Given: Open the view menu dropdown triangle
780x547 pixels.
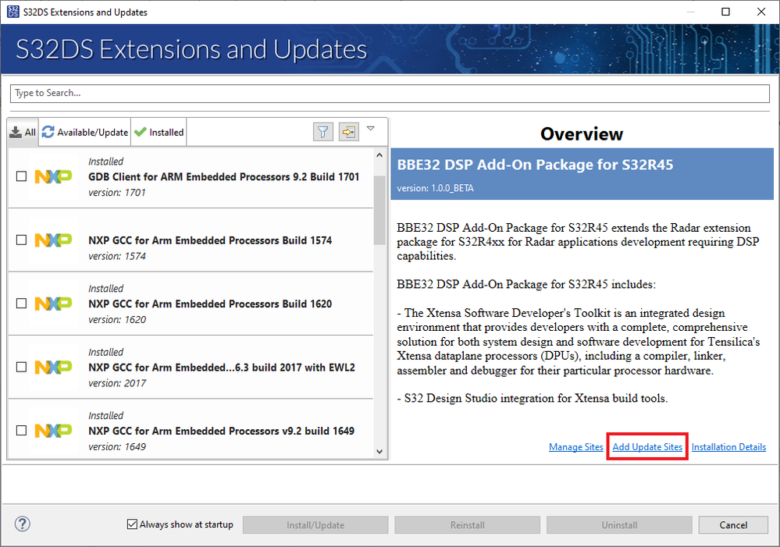Looking at the screenshot, I should pos(371,128).
